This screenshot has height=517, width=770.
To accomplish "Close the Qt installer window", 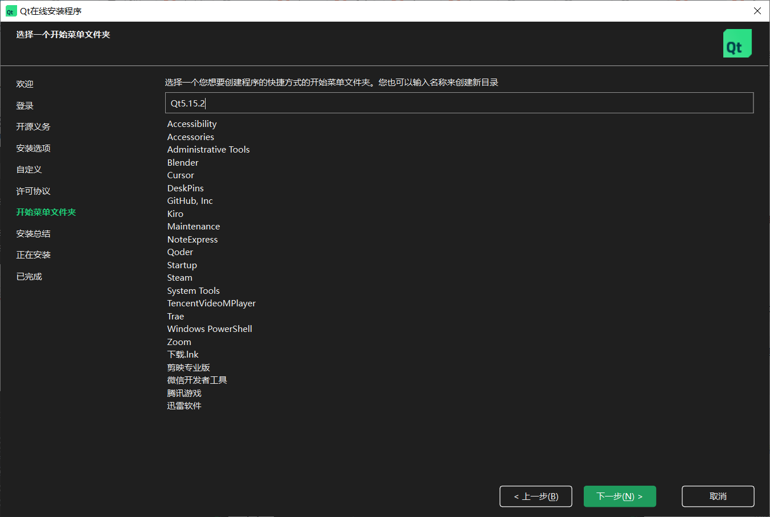I will click(x=757, y=11).
